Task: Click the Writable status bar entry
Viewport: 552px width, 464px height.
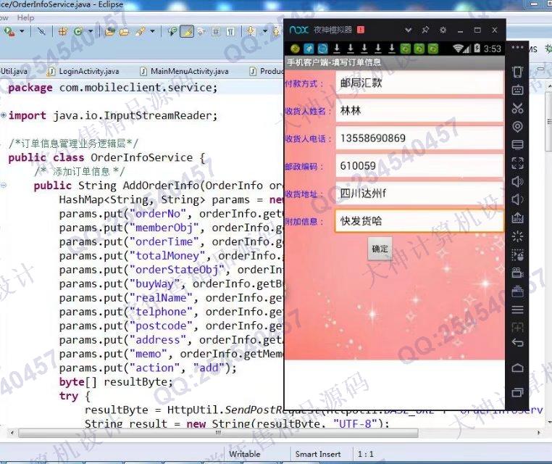Action: [245, 454]
